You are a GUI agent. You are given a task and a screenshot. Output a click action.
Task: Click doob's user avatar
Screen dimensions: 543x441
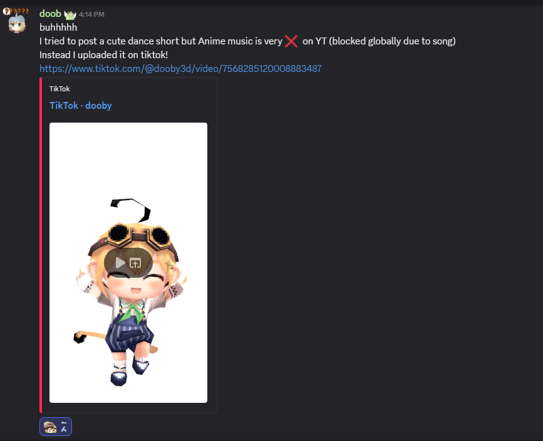pos(17,23)
